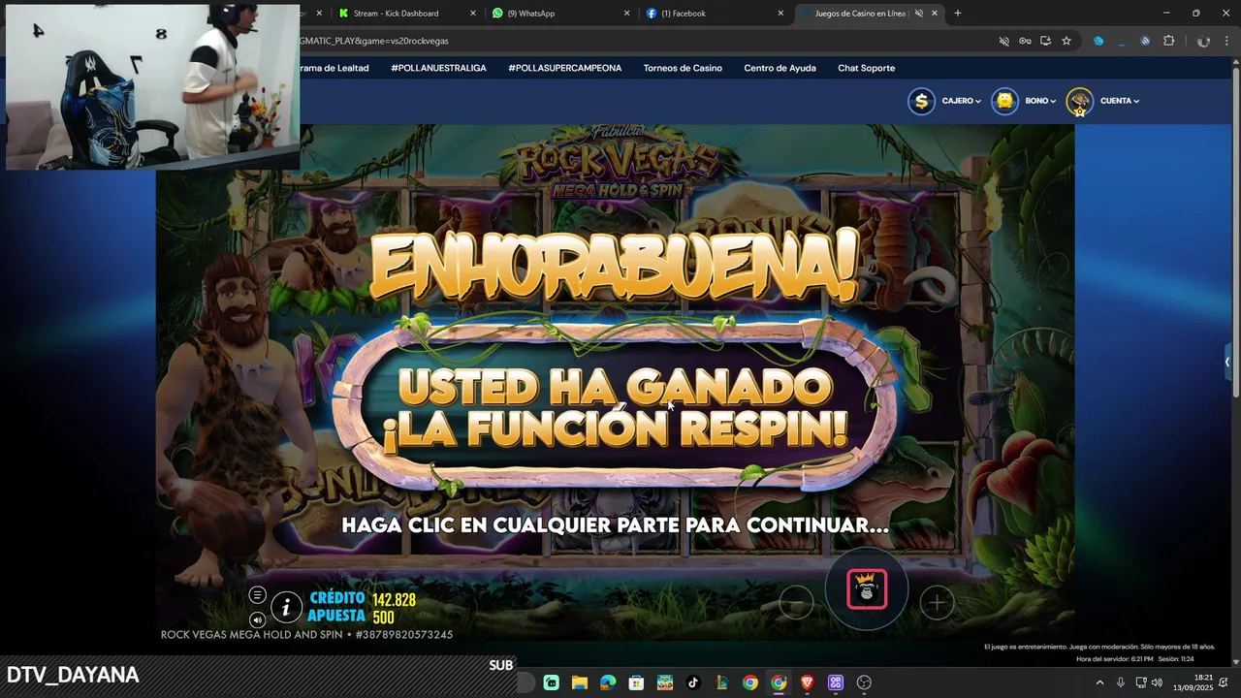This screenshot has width=1241, height=698.
Task: Open TikTok from the taskbar
Action: [693, 682]
